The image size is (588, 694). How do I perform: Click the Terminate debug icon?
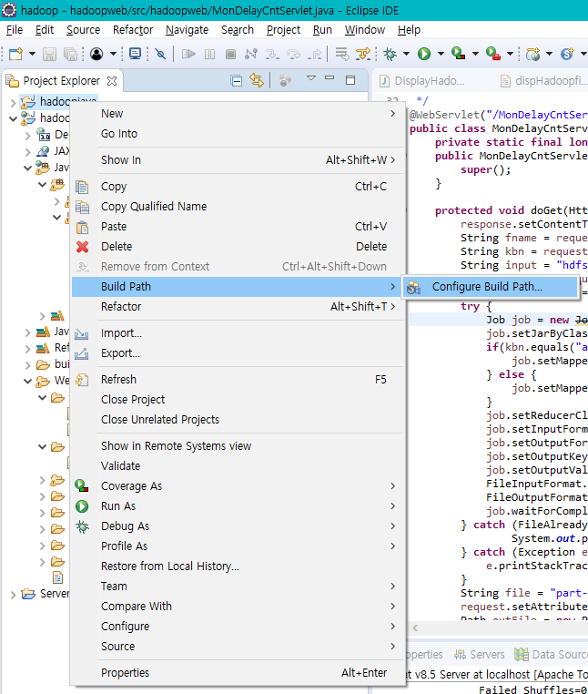click(230, 54)
